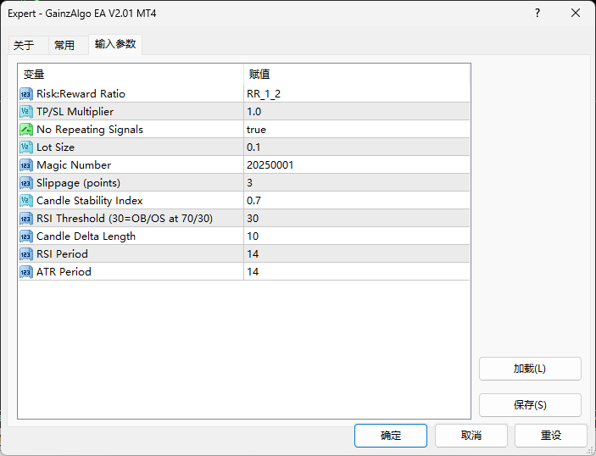Select the ATR Period row label
Image resolution: width=596 pixels, height=456 pixels.
[64, 272]
